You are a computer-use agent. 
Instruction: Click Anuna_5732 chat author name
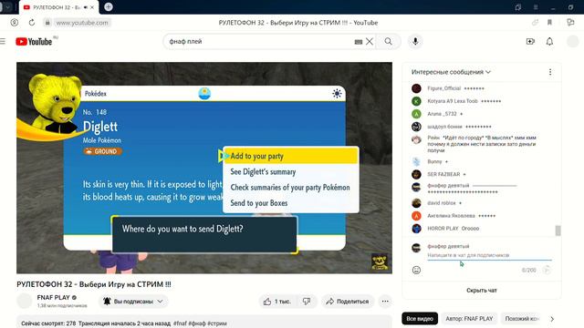tap(442, 114)
